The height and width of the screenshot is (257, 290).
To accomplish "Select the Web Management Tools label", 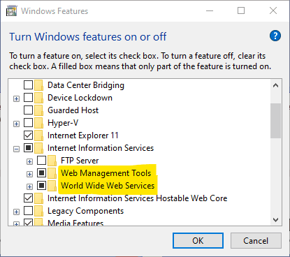I will [x=106, y=173].
